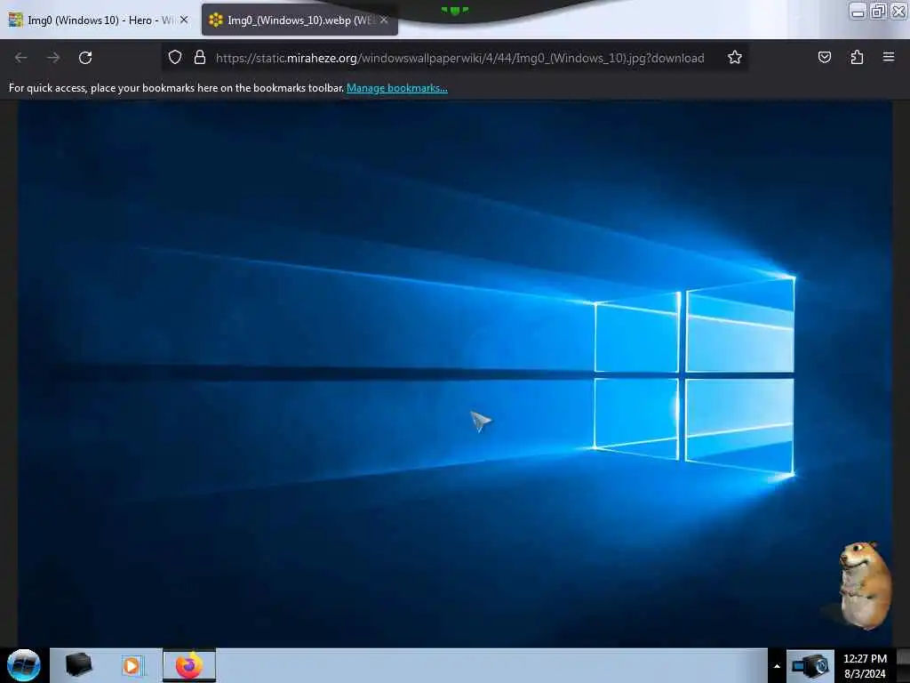Launch the media player taskbar icon
This screenshot has height=683, width=910.
pos(132,665)
